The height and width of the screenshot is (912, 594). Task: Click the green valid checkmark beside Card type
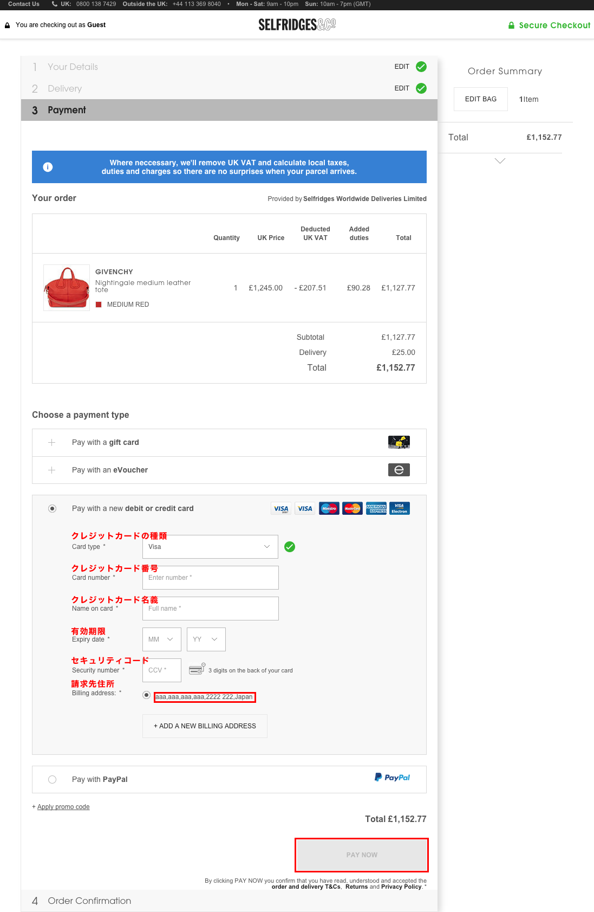tap(290, 547)
